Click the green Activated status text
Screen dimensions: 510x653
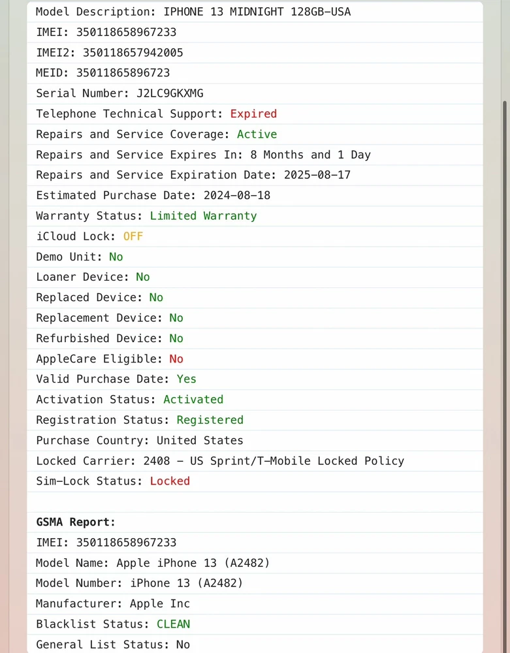click(x=193, y=399)
